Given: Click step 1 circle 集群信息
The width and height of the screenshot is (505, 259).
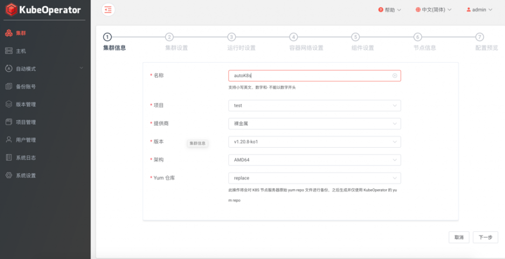Looking at the screenshot, I should point(107,37).
